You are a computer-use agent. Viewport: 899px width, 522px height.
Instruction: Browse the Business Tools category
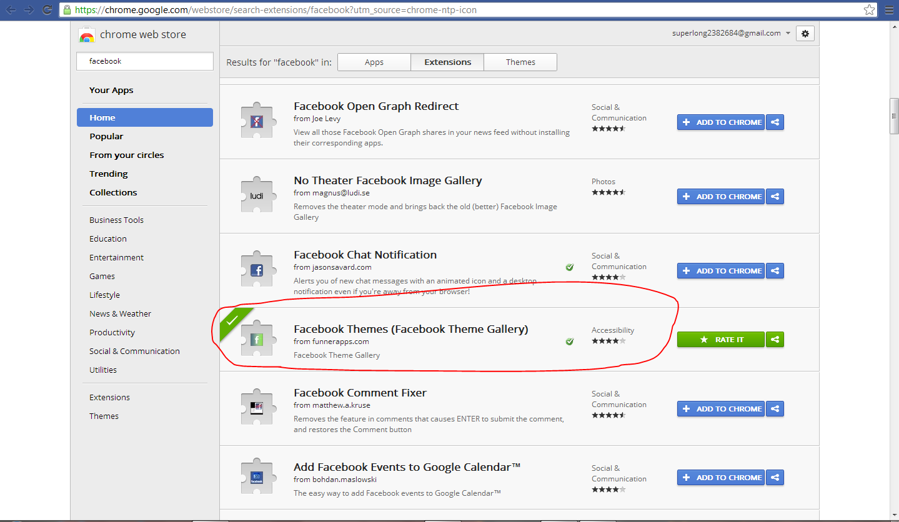[x=116, y=220]
